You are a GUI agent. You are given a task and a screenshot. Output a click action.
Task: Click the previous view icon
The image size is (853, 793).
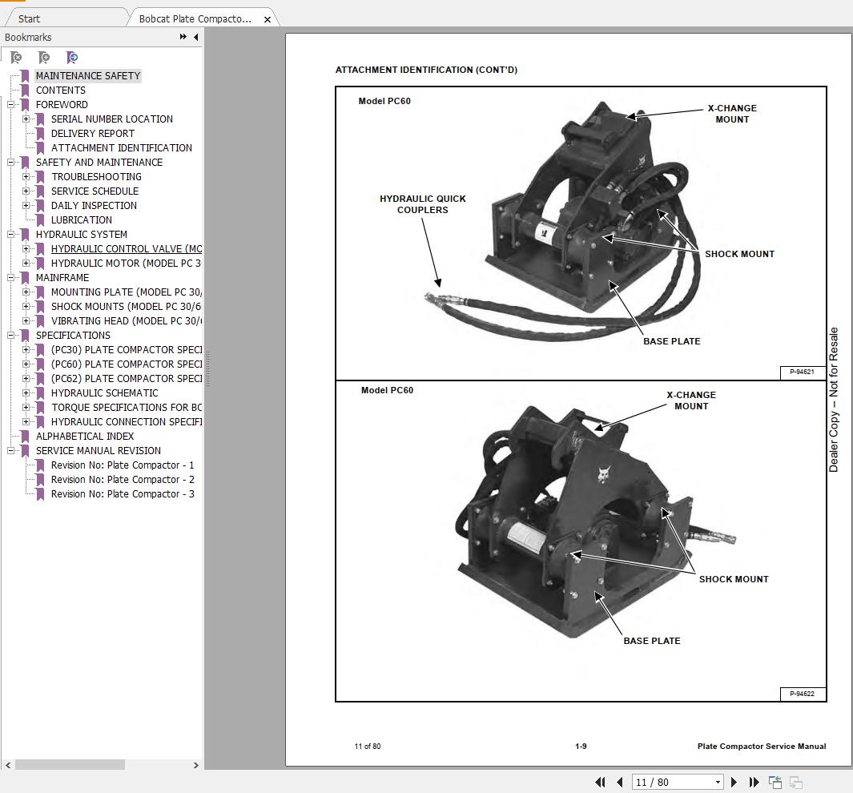pyautogui.click(x=775, y=781)
